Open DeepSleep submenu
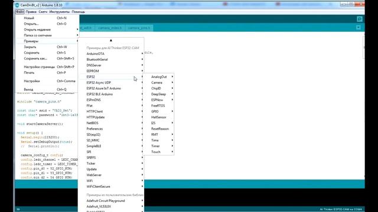Viewport: 378px width, 212px height. 159,94
